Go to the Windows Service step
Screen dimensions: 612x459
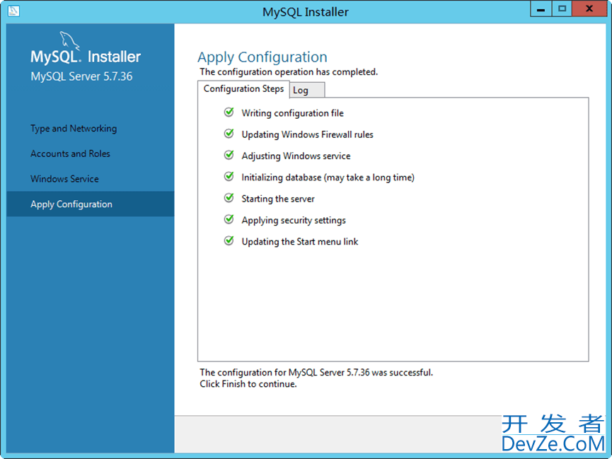coord(64,179)
